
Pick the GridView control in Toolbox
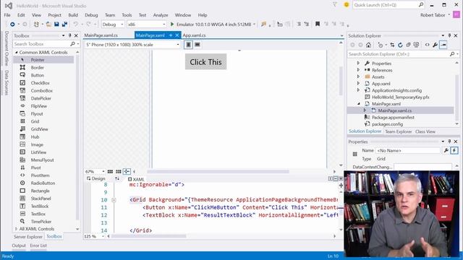pos(43,129)
